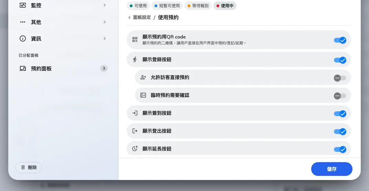369x191 pixels.
Task: Click the blue dot of 短暫可使用
Action: point(156,6)
